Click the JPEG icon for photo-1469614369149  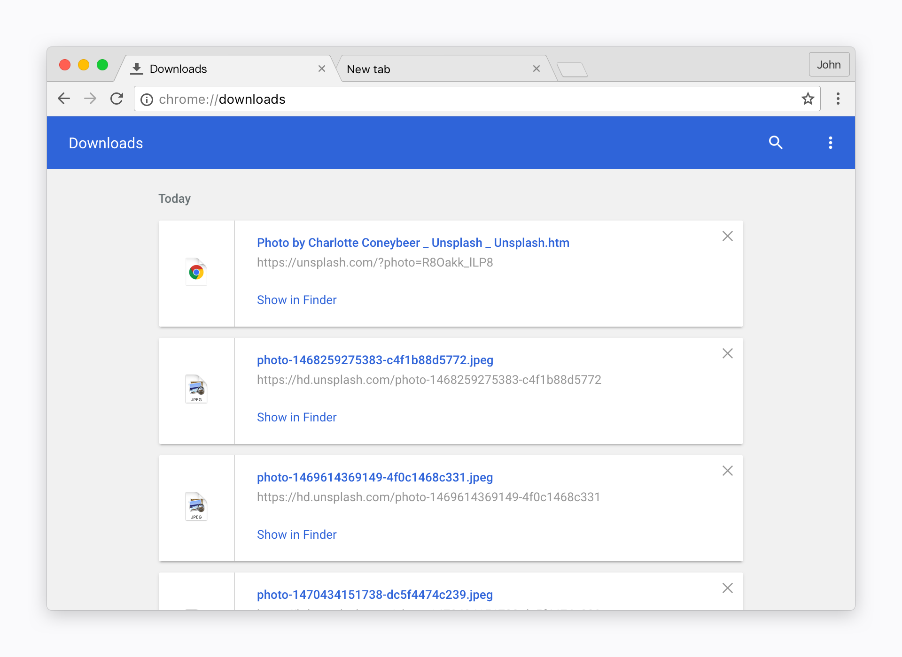196,506
